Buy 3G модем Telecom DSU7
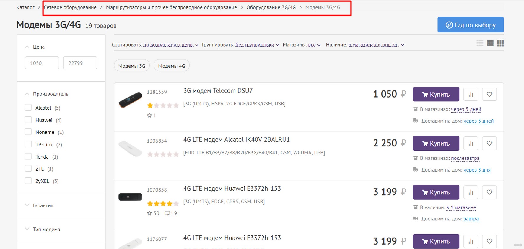Viewport: 524px width, 249px height. [x=436, y=94]
